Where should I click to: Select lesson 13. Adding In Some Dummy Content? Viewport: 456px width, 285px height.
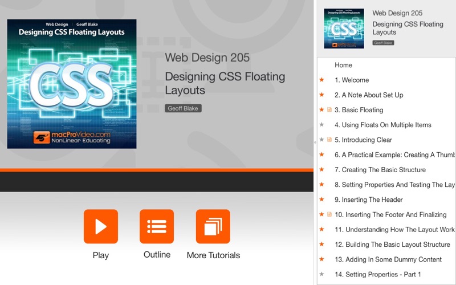(388, 259)
